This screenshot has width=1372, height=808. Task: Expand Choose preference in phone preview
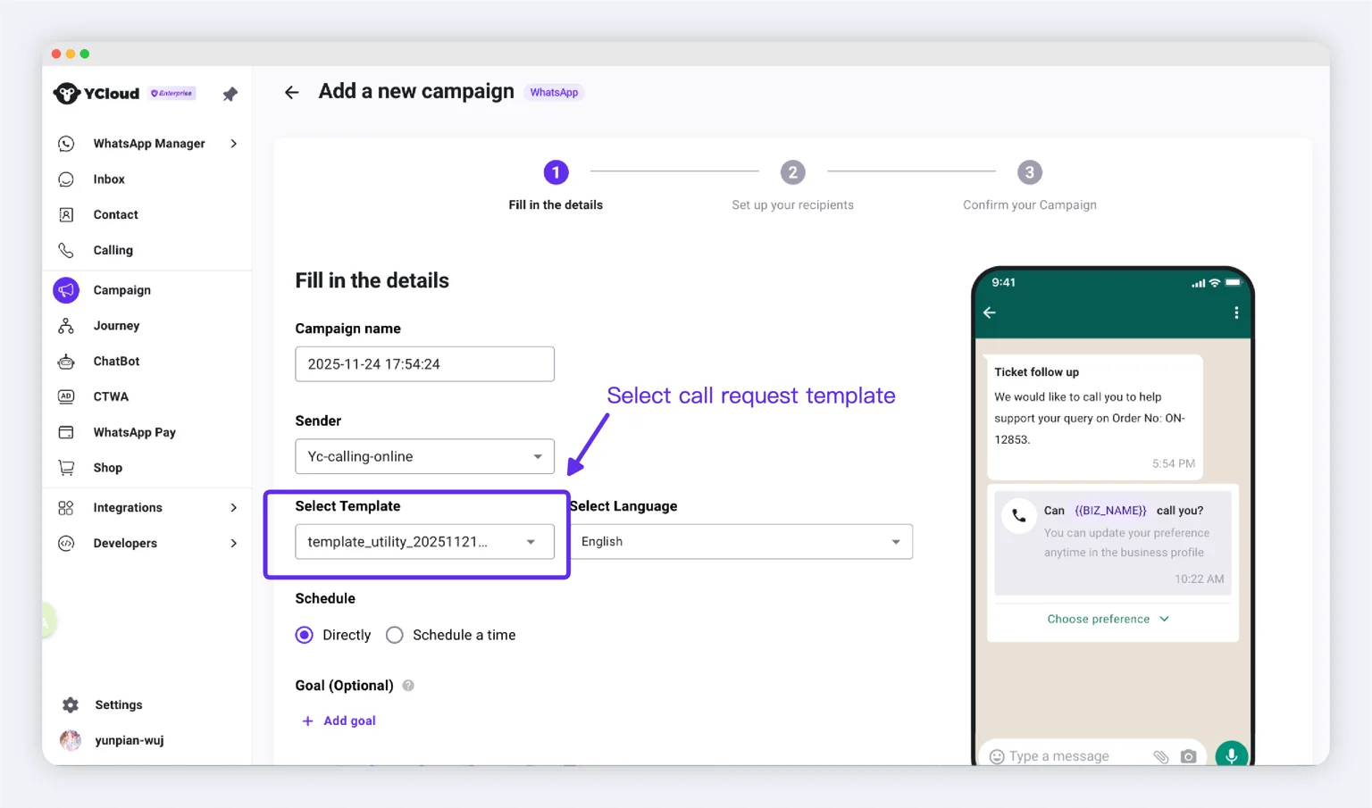[x=1108, y=619]
